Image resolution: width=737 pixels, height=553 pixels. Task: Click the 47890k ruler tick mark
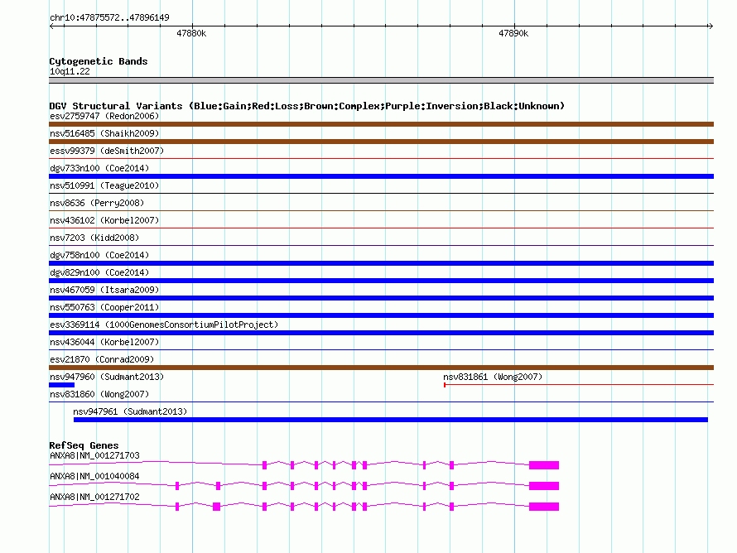pyautogui.click(x=515, y=26)
